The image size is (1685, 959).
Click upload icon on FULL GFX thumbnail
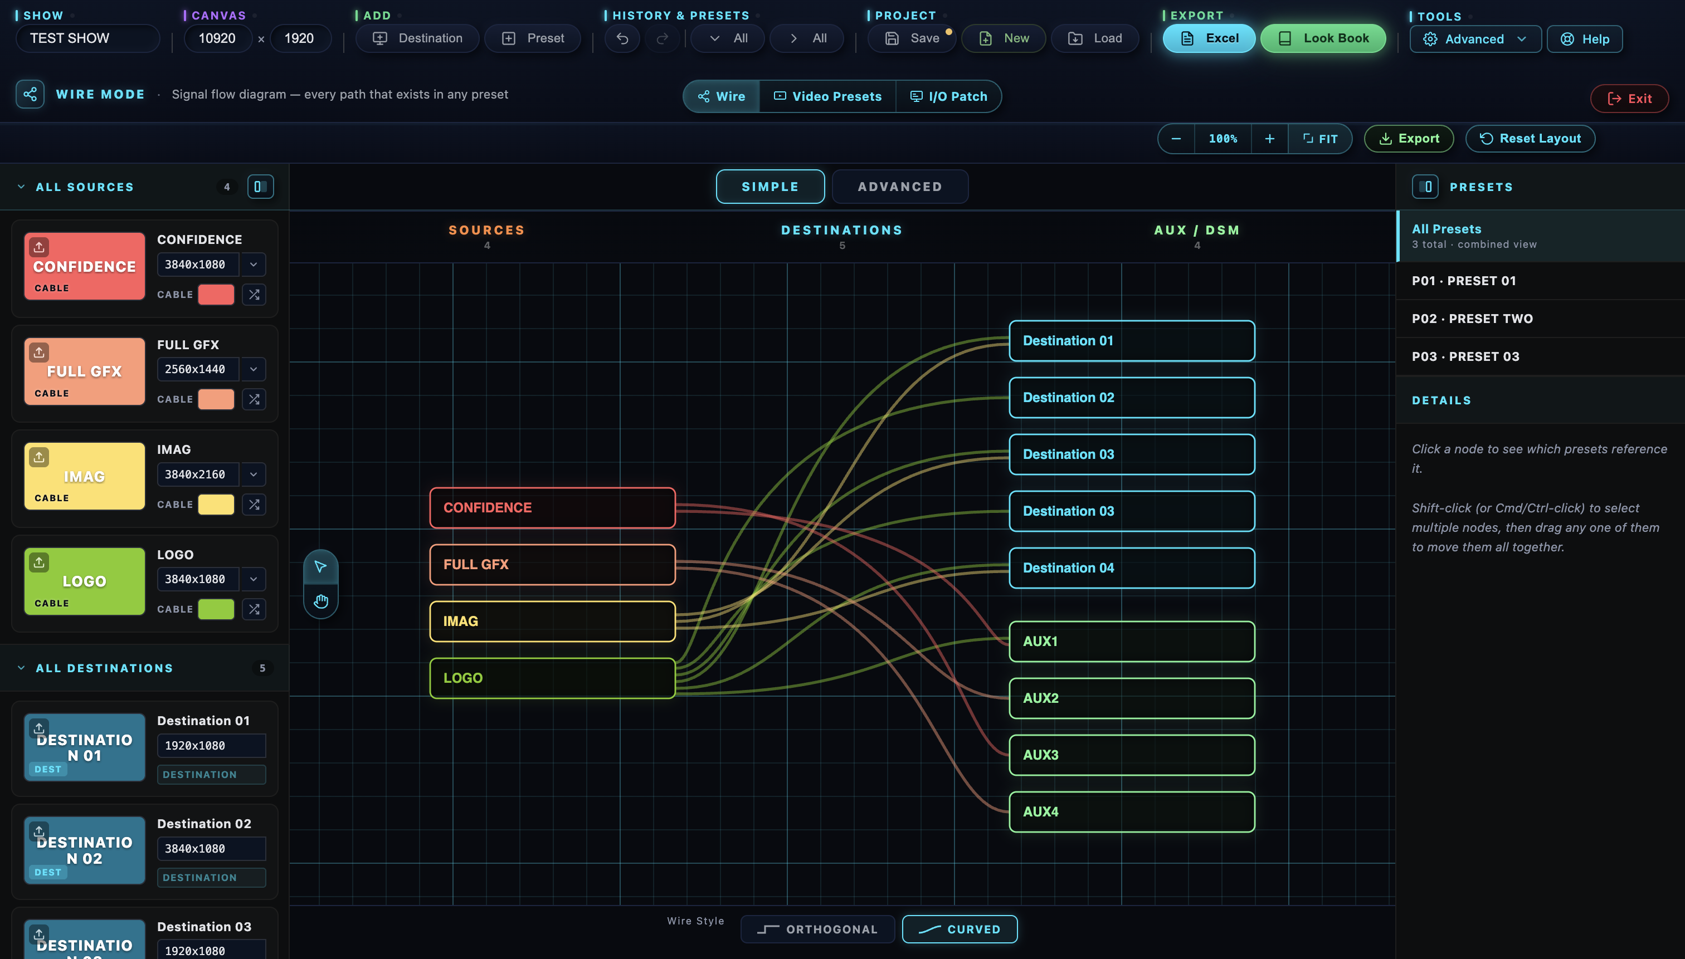tap(39, 353)
